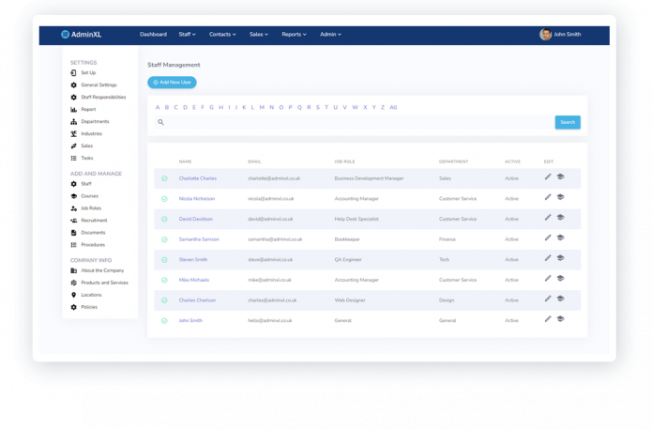
Task: Open the courses cap icon for Nicola Nicholson
Action: (x=560, y=197)
